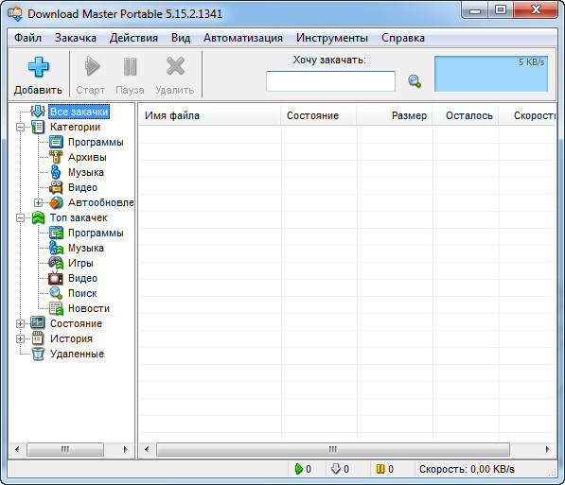Click the Удалить cross icon

pyautogui.click(x=175, y=66)
